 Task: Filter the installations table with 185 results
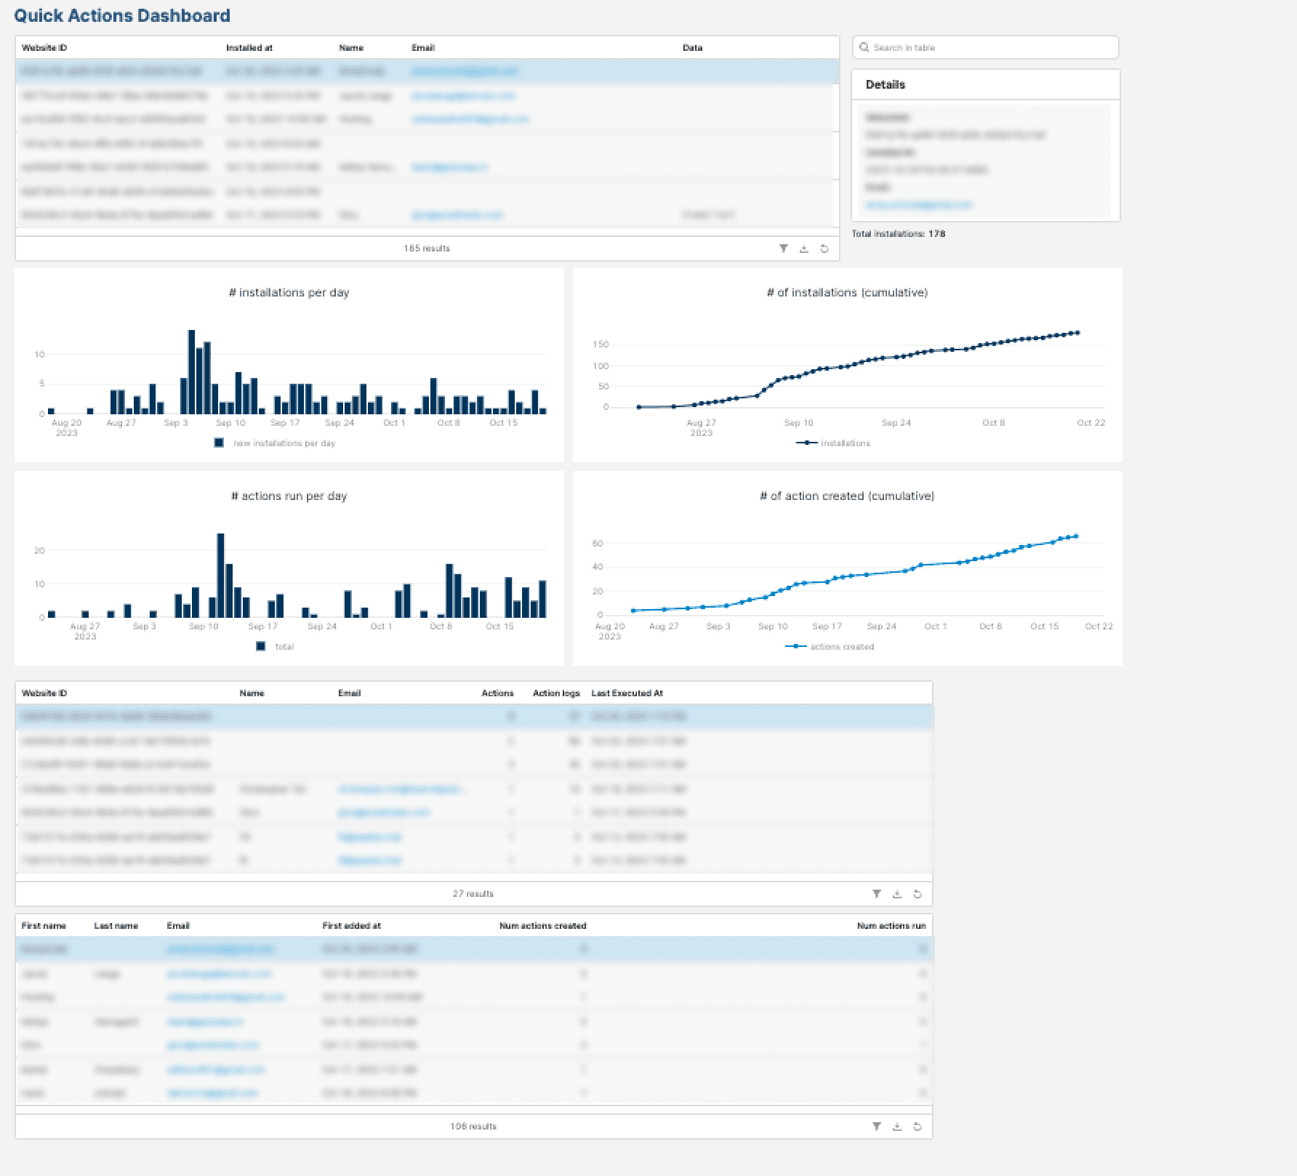[x=783, y=249]
